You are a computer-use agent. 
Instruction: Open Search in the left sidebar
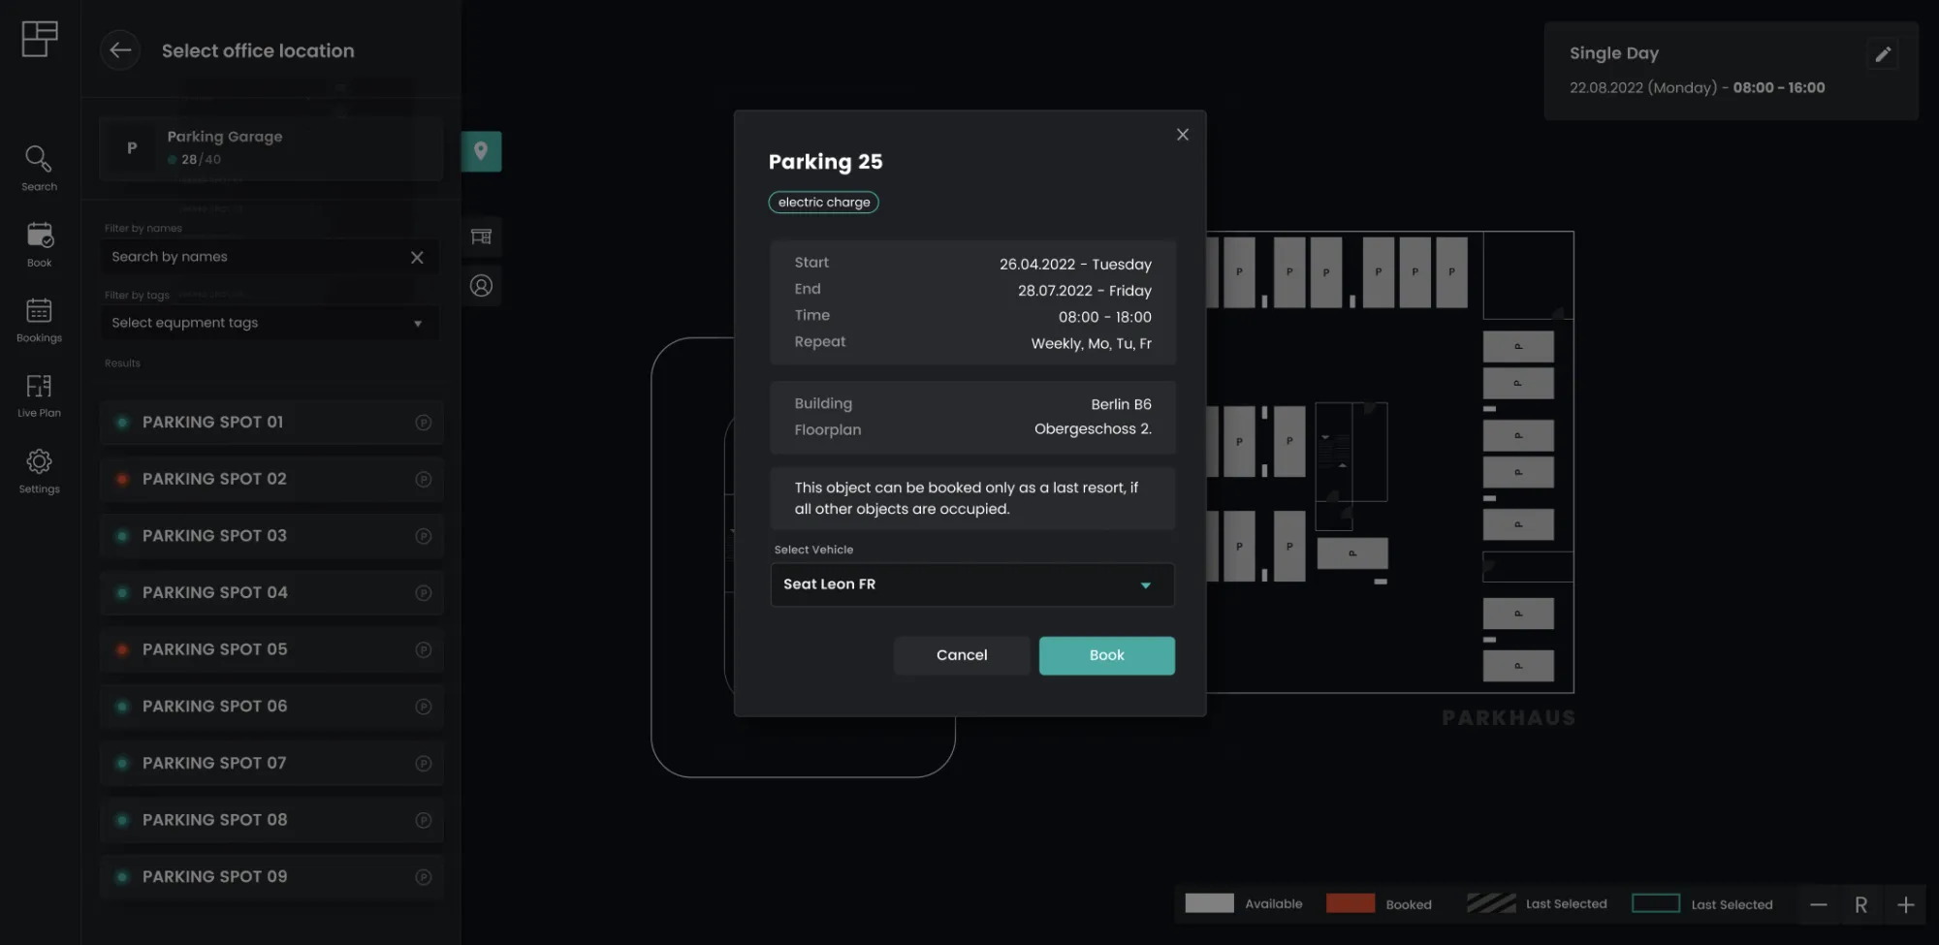39,167
